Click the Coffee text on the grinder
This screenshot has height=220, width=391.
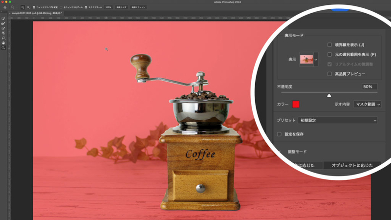coord(200,154)
